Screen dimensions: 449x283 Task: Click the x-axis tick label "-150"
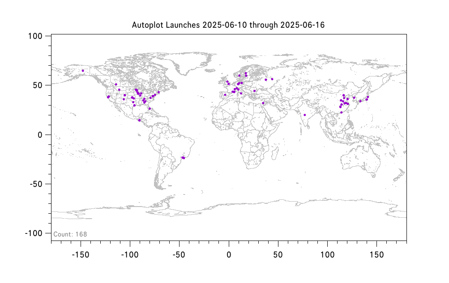click(x=81, y=255)
